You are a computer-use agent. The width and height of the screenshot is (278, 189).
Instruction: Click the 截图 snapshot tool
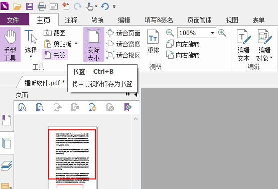[55, 33]
